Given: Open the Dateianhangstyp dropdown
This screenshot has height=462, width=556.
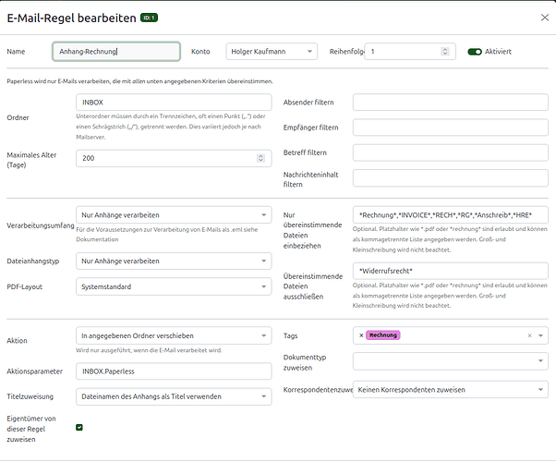Looking at the screenshot, I should (174, 261).
